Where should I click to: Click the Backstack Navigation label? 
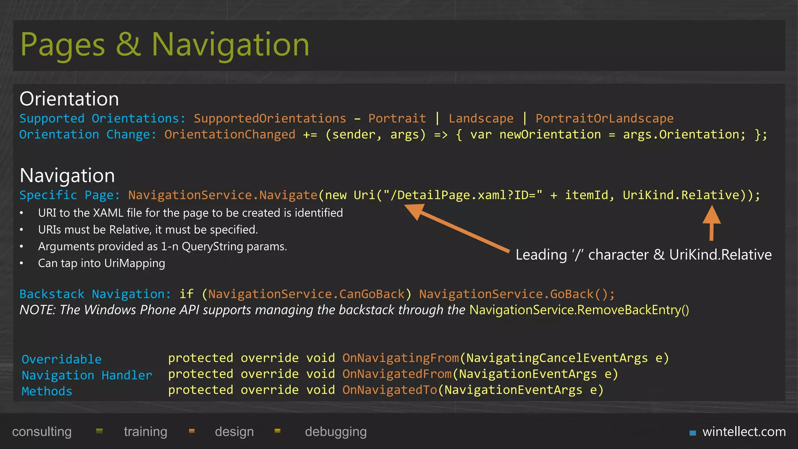click(x=95, y=294)
